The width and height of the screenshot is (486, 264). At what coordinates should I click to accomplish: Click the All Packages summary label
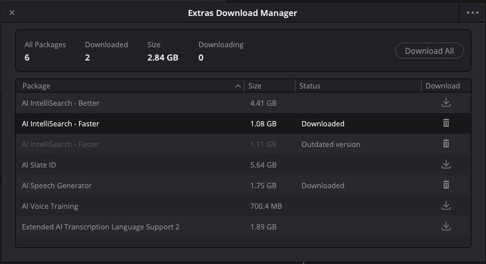click(x=45, y=45)
